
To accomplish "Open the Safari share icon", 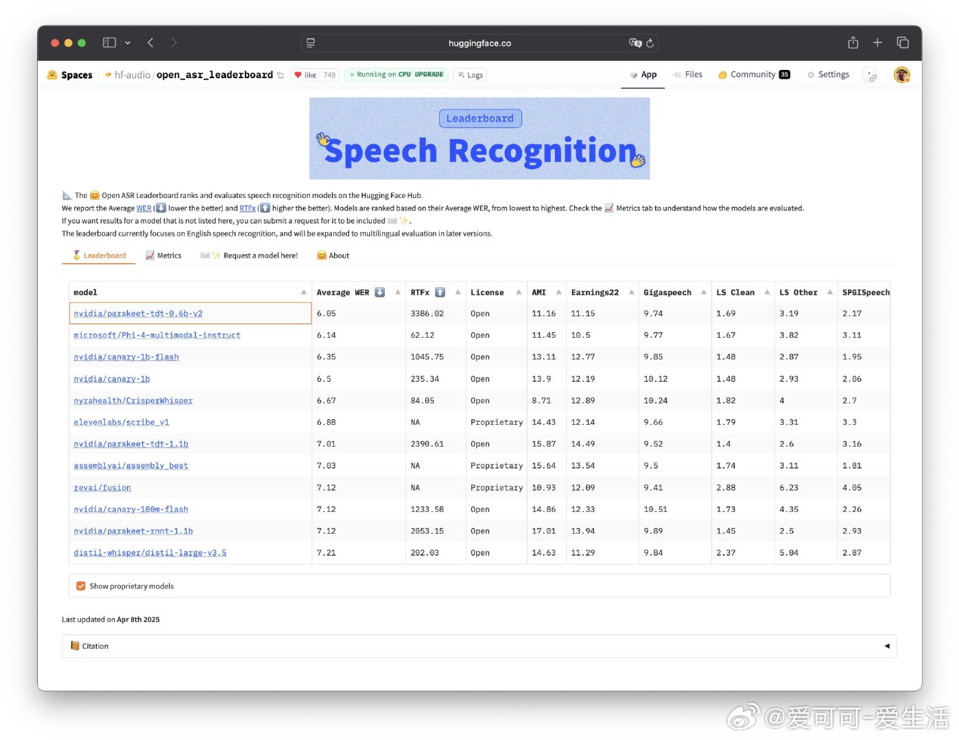I will point(853,42).
